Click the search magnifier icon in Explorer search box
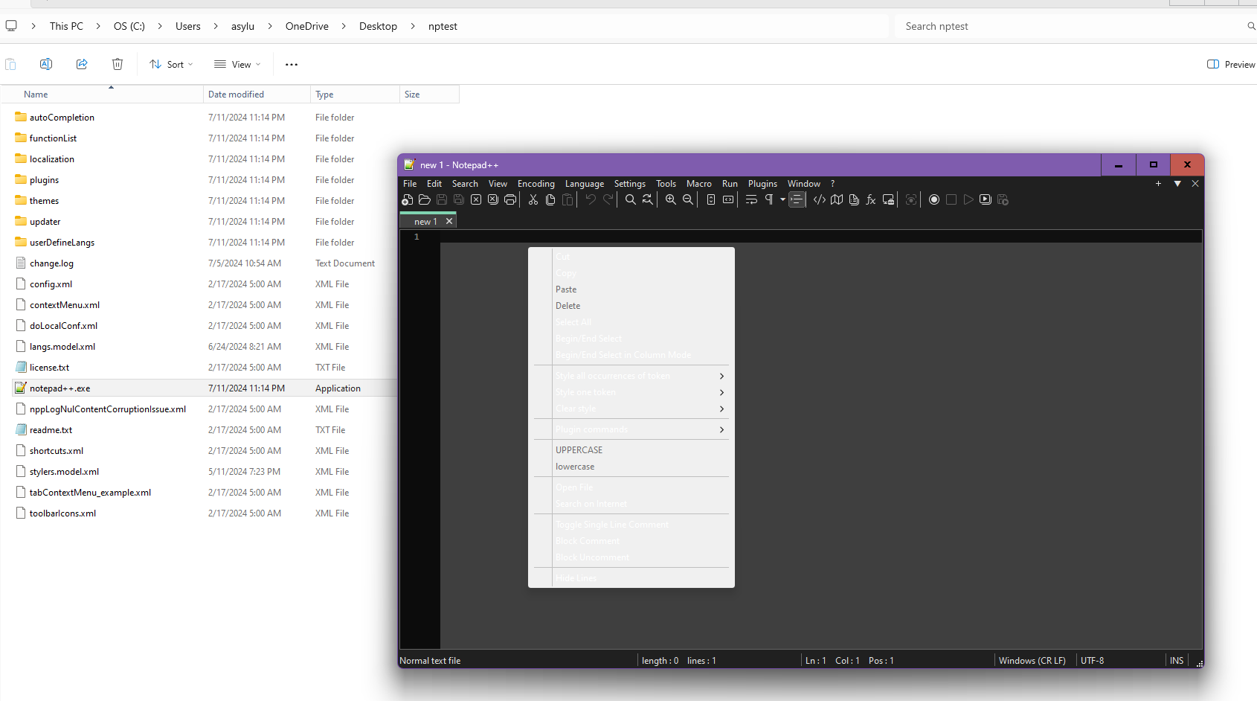 coord(1251,26)
